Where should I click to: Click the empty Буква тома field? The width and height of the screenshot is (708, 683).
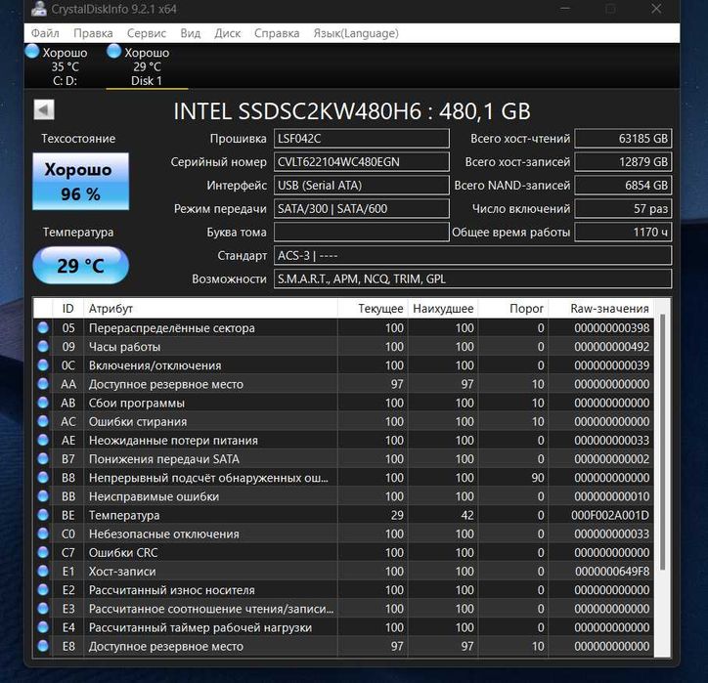[361, 232]
